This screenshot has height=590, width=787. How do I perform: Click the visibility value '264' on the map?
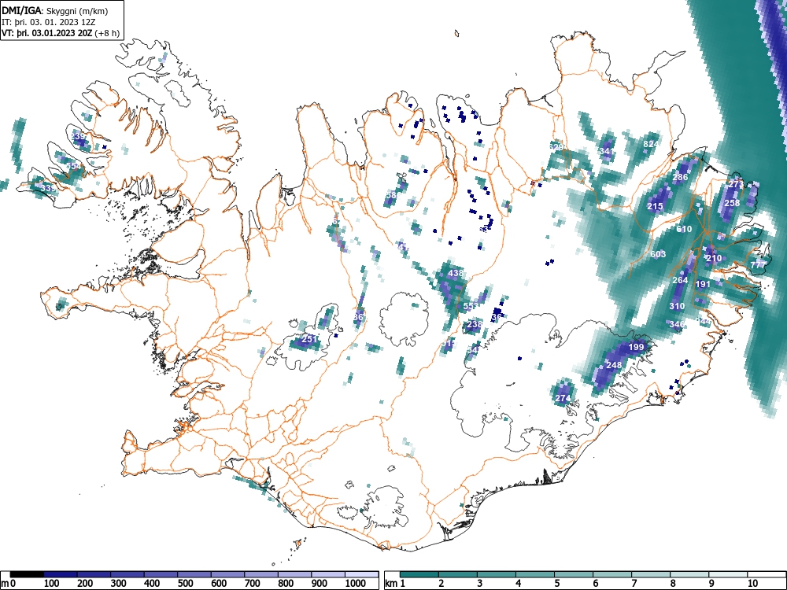point(680,280)
